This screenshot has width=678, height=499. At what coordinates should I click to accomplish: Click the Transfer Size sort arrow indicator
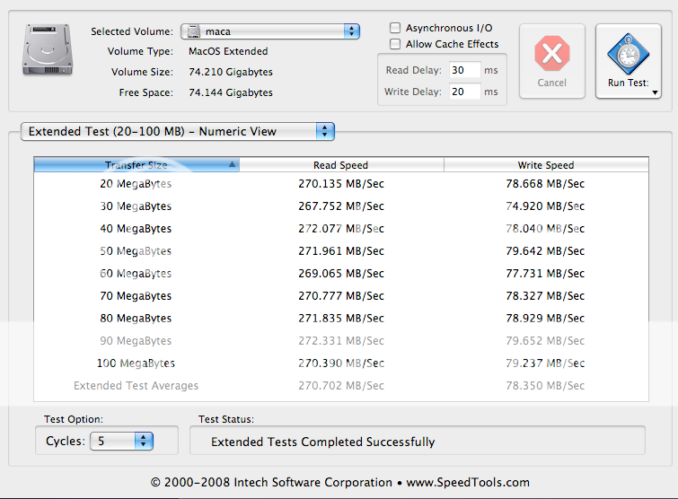tap(233, 165)
